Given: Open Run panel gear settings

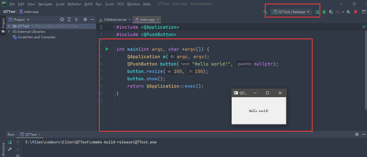Looking at the screenshot, I should click(x=357, y=134).
